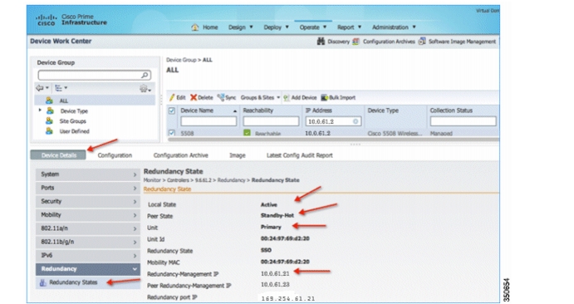This screenshot has height=304, width=574.
Task: Click the Edit pencil icon
Action: 172,97
